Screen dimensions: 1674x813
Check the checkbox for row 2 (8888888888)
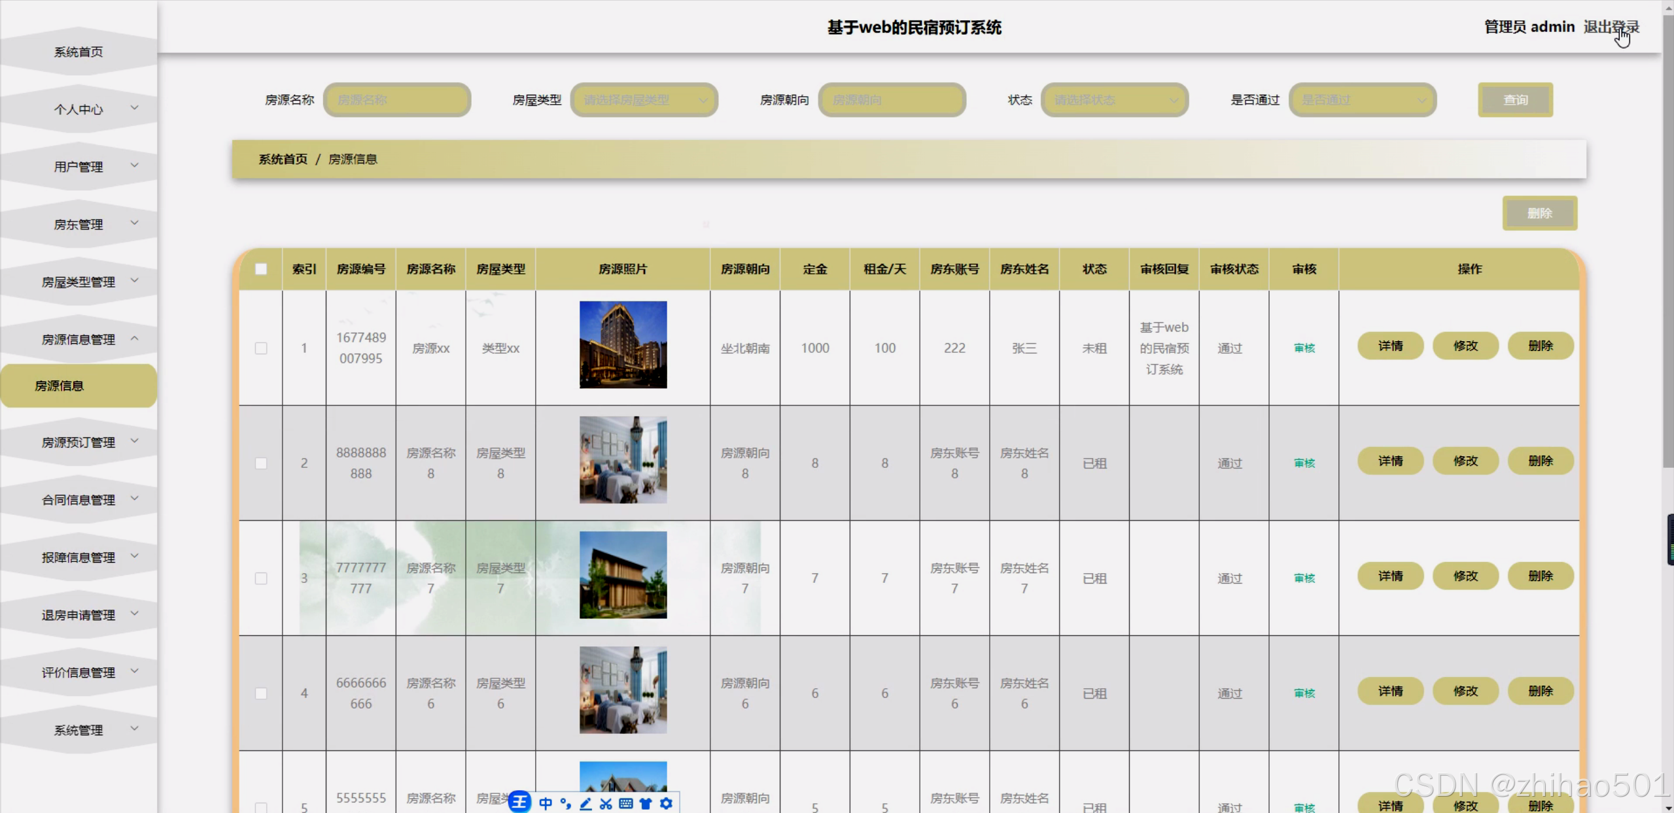coord(261,463)
